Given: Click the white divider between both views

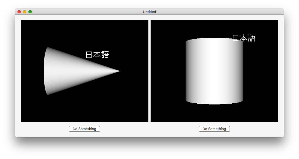Looking at the screenshot, I should pos(149,71).
